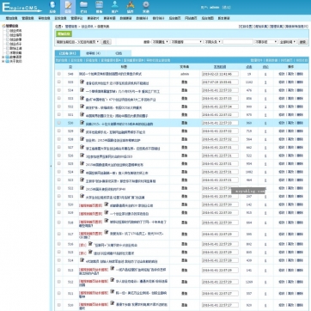Tick the checkbox for highlighted row ID 530

point(59,123)
